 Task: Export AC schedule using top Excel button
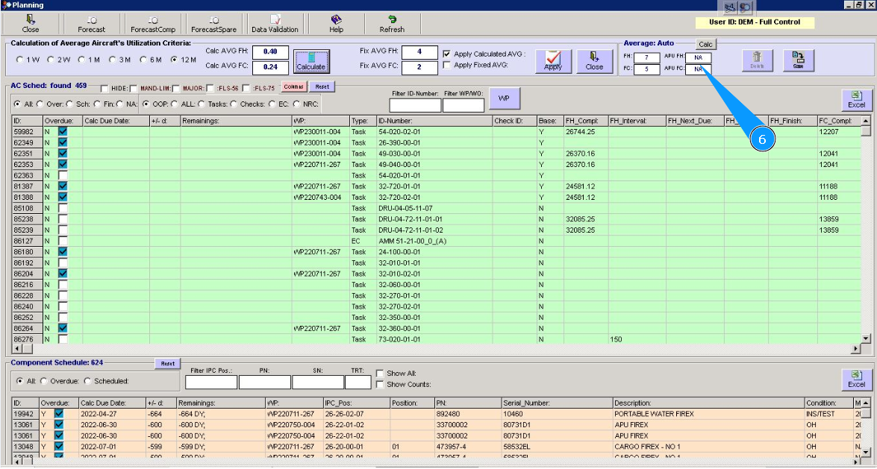(856, 100)
